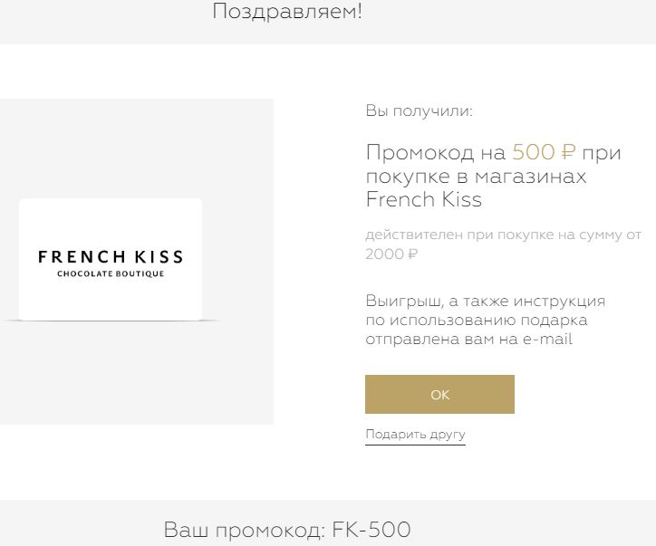Click the "Выигрыш, а также инструкция" line

485,301
